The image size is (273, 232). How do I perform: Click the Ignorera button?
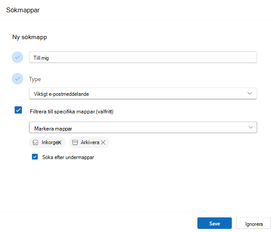tap(253, 223)
